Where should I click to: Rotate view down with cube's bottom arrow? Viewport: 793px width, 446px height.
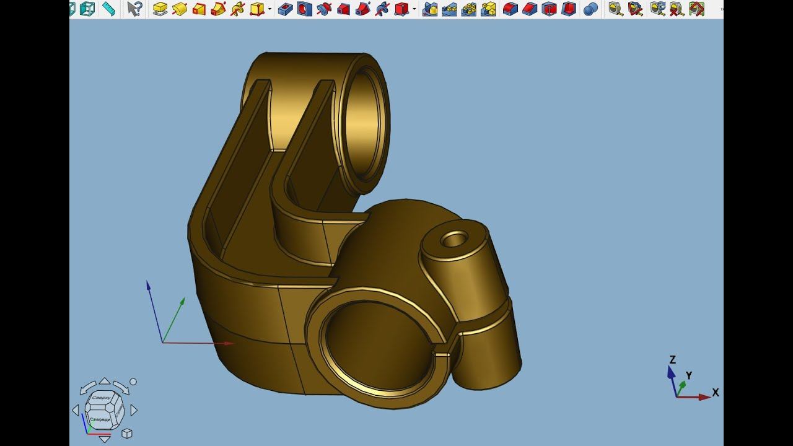[x=105, y=439]
